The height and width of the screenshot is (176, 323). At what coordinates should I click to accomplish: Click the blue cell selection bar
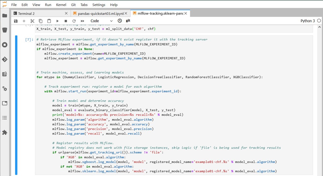pos(16,105)
